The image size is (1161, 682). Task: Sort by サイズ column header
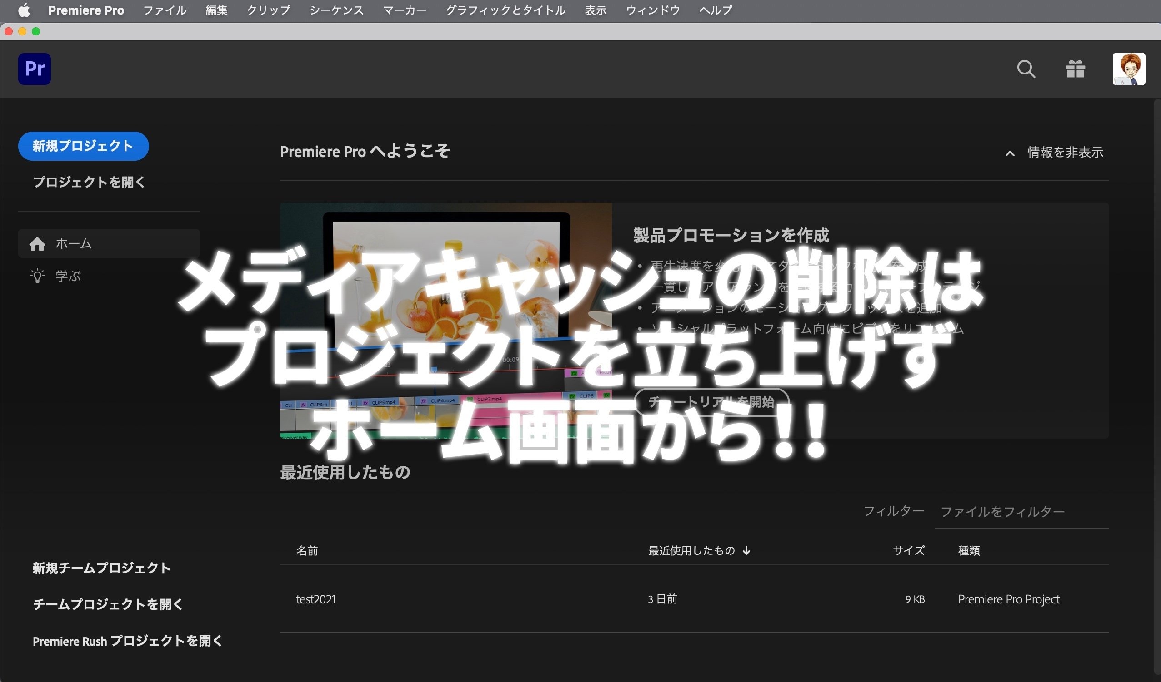tap(909, 550)
